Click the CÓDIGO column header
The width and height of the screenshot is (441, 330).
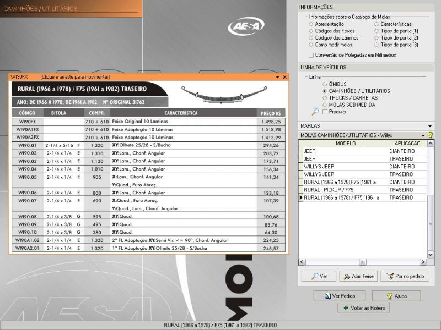(x=27, y=113)
